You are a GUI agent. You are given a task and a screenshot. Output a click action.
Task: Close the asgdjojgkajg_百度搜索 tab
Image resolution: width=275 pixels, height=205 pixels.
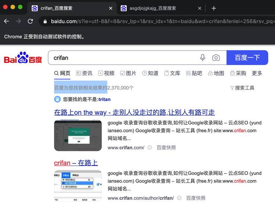point(200,8)
